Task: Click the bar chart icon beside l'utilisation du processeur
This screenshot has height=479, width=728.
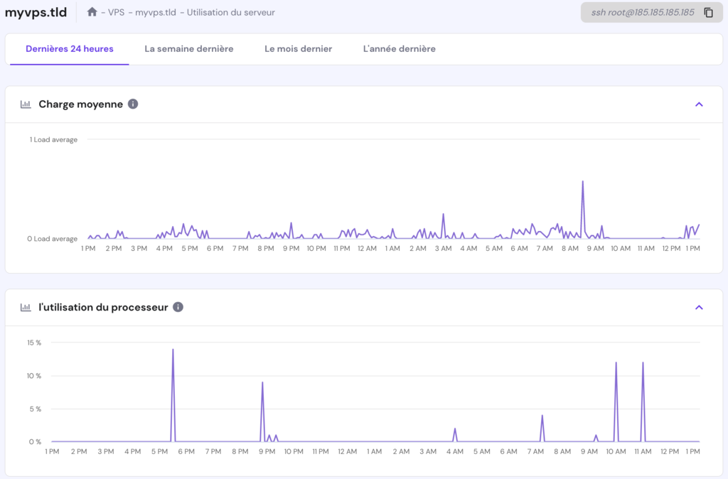Action: pyautogui.click(x=26, y=307)
